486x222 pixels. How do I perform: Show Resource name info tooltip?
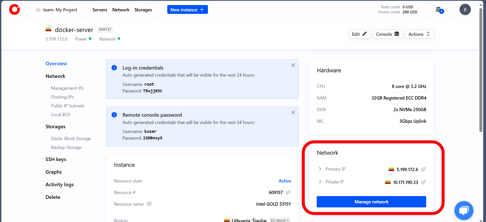(149, 204)
